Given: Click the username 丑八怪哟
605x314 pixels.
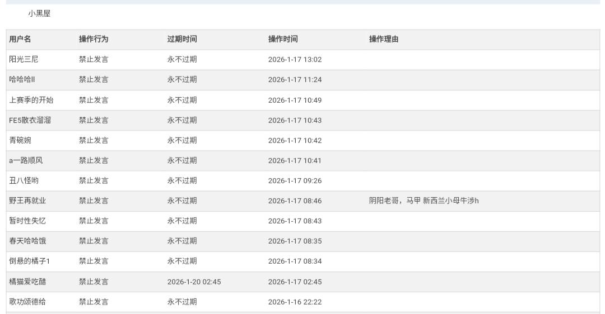Looking at the screenshot, I should [x=24, y=180].
